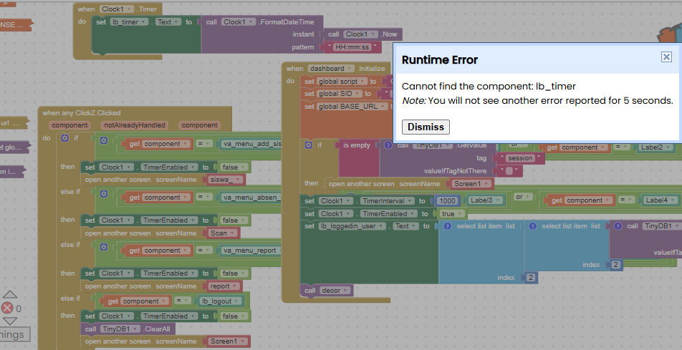Open the mutator gear on the ClickZ if block
The image size is (682, 350).
click(65, 138)
